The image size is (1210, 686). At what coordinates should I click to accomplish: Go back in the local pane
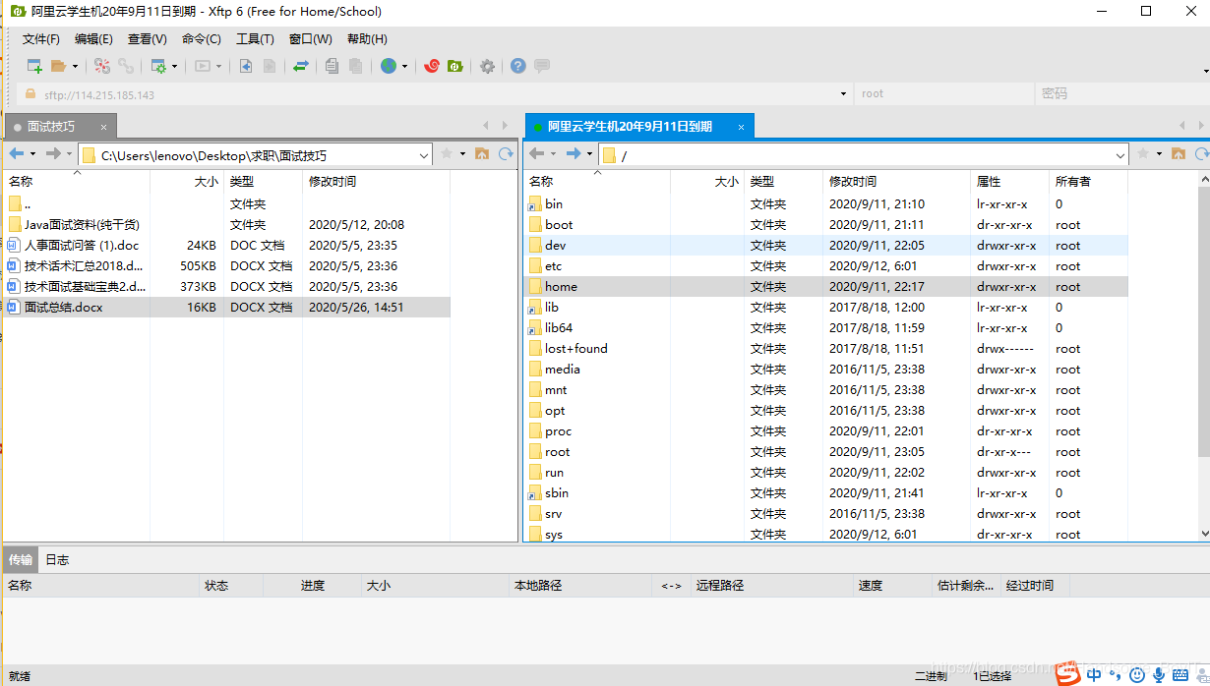pos(16,154)
